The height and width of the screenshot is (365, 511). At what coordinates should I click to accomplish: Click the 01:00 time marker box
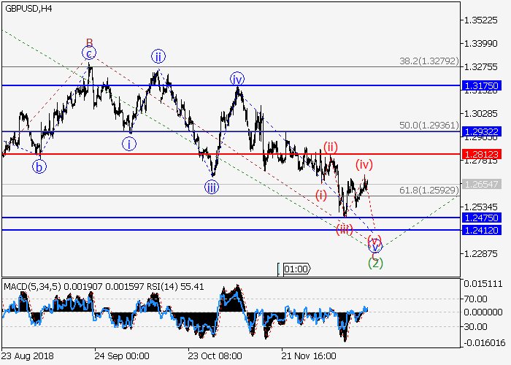[296, 269]
